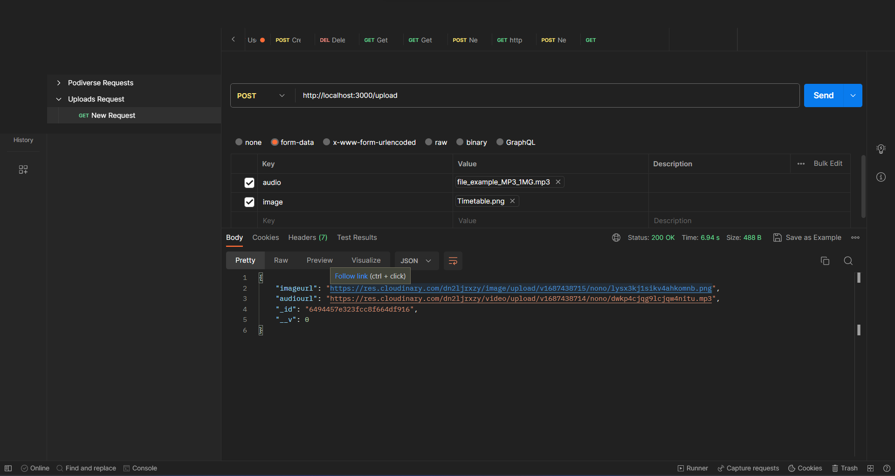
Task: Click the Send button
Action: [824, 95]
